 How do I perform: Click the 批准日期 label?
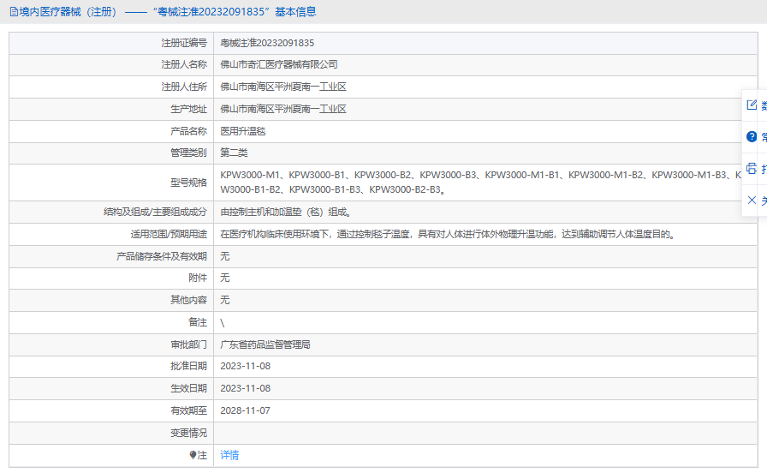coord(188,366)
